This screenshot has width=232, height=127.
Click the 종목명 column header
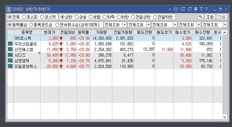pyautogui.click(x=27, y=33)
